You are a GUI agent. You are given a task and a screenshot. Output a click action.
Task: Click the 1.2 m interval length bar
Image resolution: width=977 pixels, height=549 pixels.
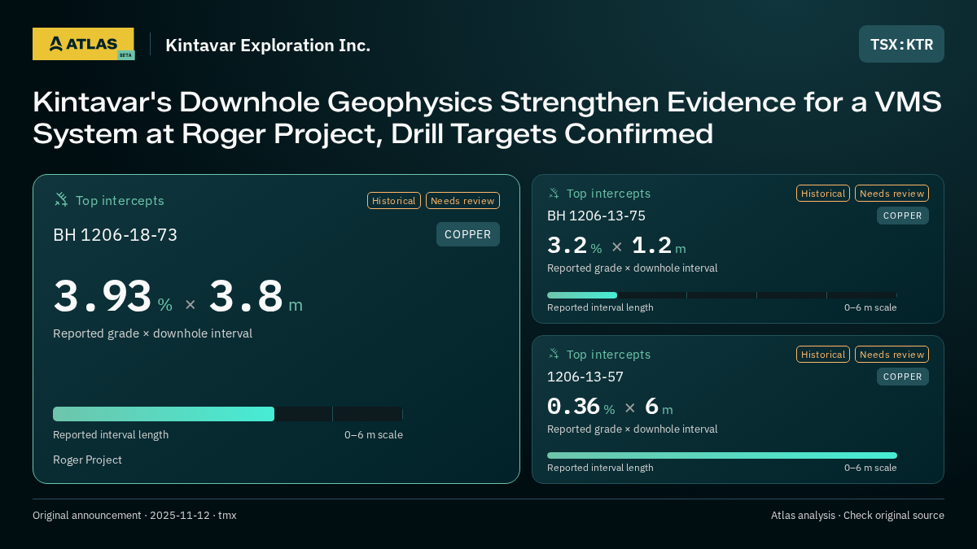tap(722, 295)
